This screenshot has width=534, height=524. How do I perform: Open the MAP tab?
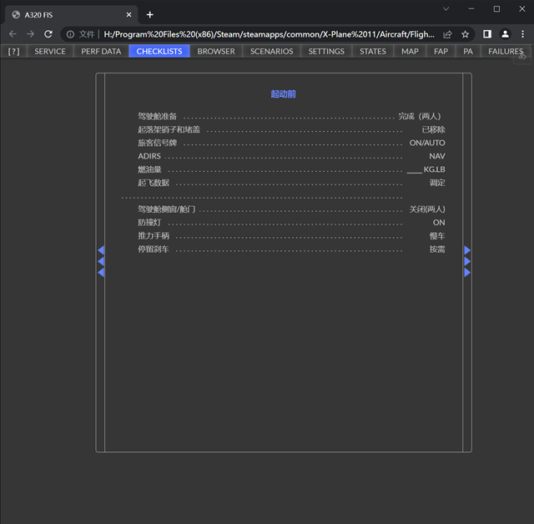click(410, 51)
